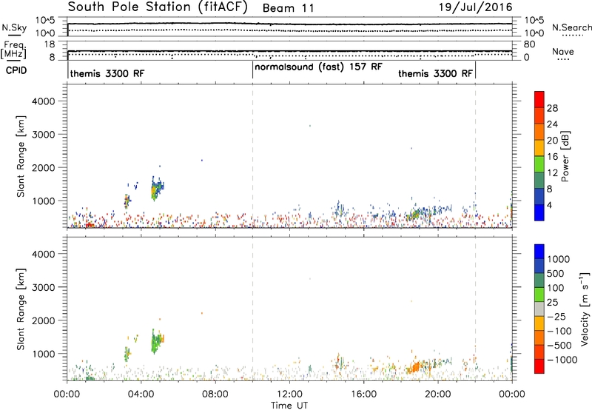Click the 'N.Sky' axis label
592x410 pixels.
pos(14,27)
